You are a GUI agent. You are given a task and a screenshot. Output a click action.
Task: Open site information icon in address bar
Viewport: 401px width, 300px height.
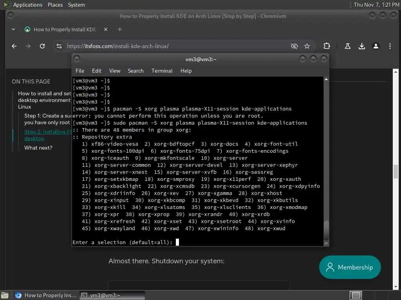click(59, 46)
